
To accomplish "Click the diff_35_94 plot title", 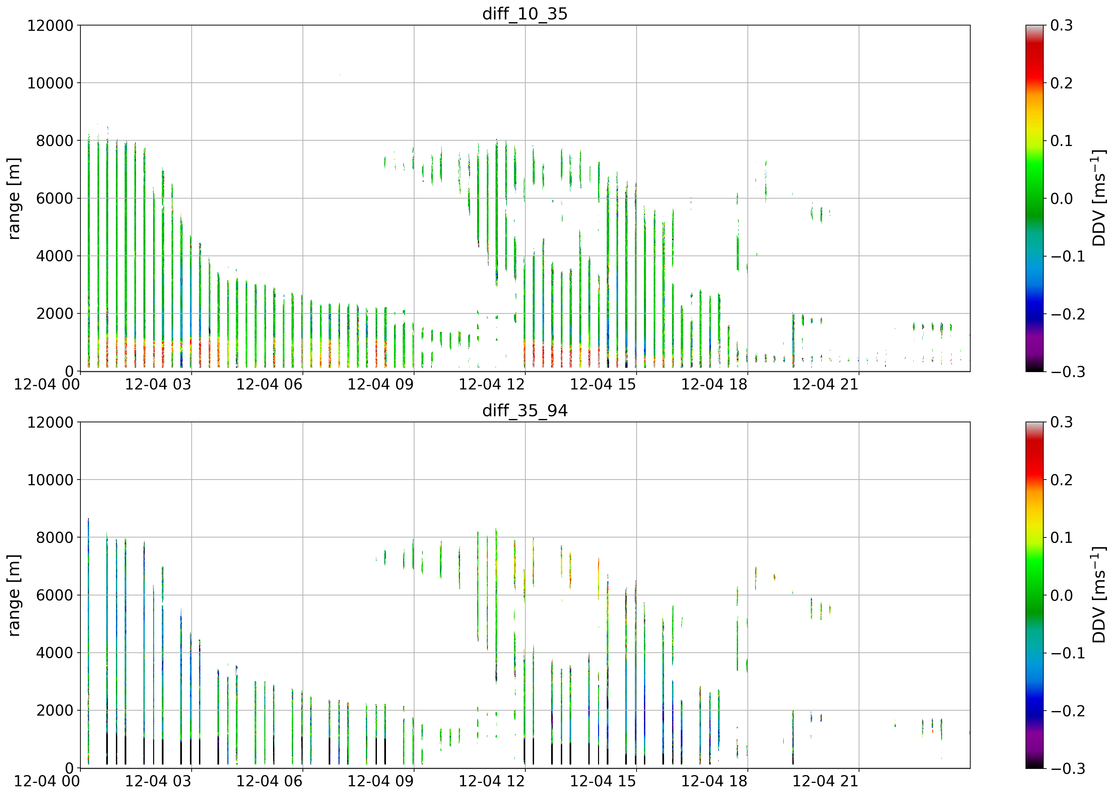I will [525, 410].
